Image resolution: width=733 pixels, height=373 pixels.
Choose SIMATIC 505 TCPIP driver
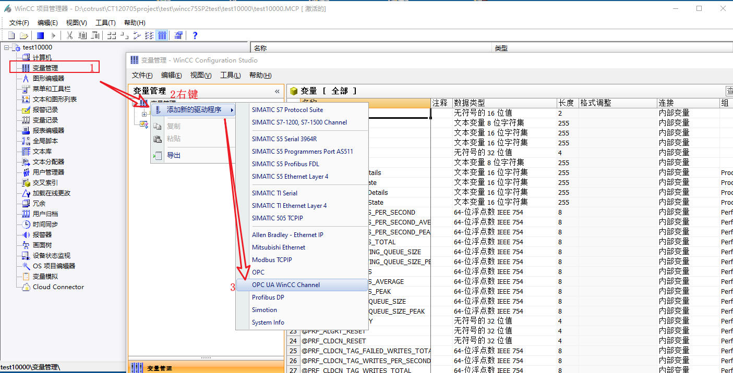[303, 218]
